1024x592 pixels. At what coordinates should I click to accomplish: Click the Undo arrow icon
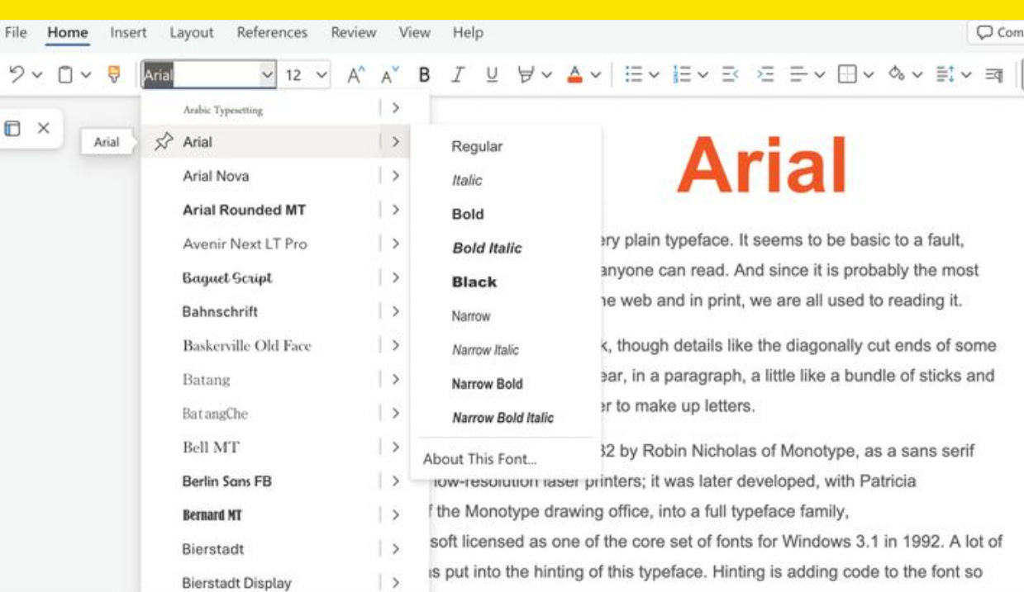coord(17,75)
